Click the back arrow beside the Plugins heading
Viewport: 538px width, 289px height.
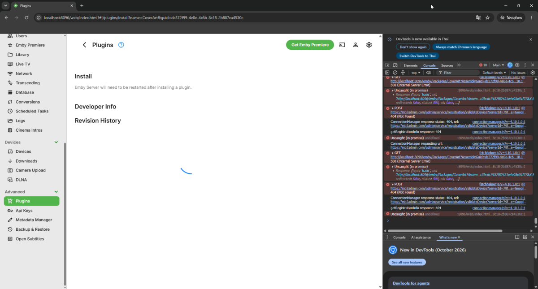click(84, 45)
